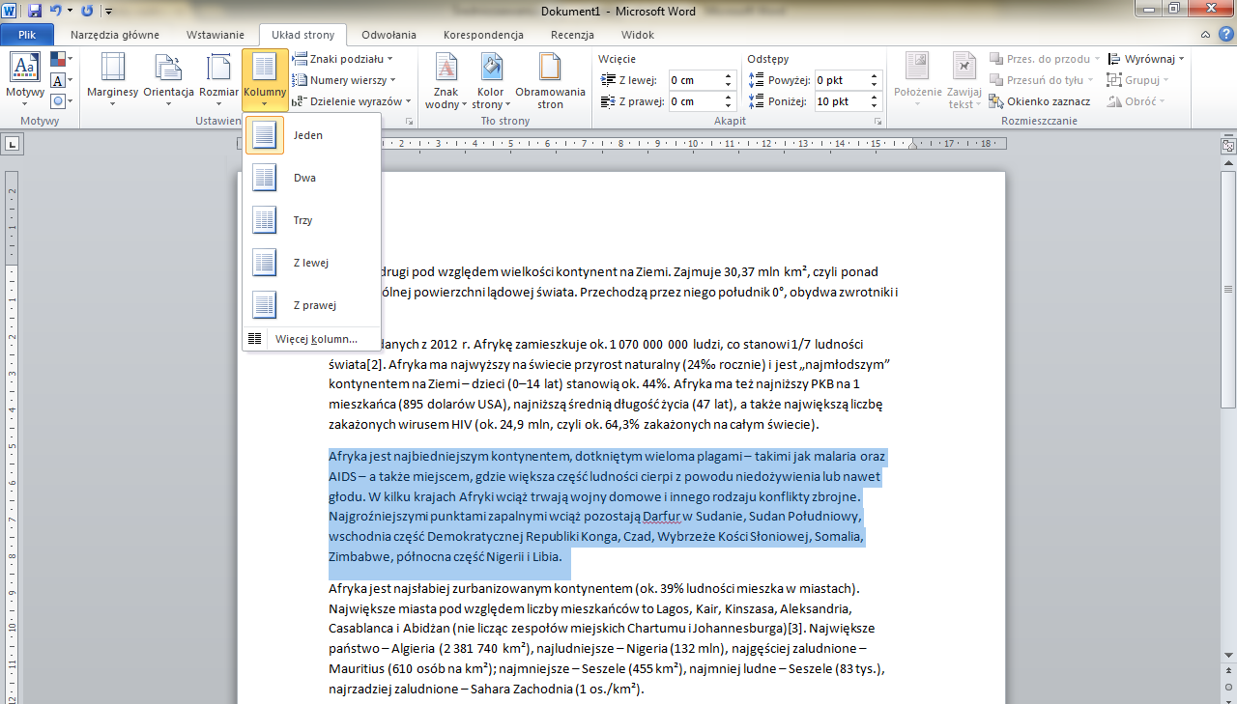Open Obramowania stron page borders
This screenshot has height=704, width=1237.
tap(550, 80)
